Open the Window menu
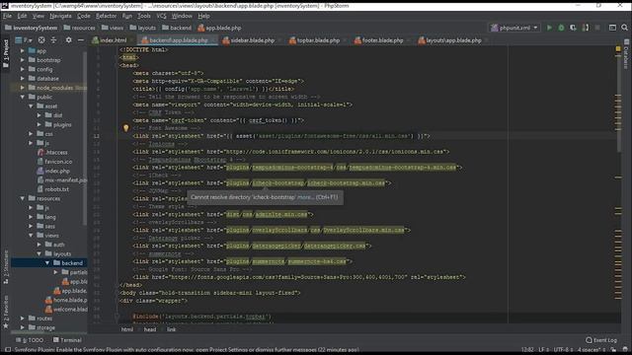This screenshot has width=632, height=355. coord(182,16)
